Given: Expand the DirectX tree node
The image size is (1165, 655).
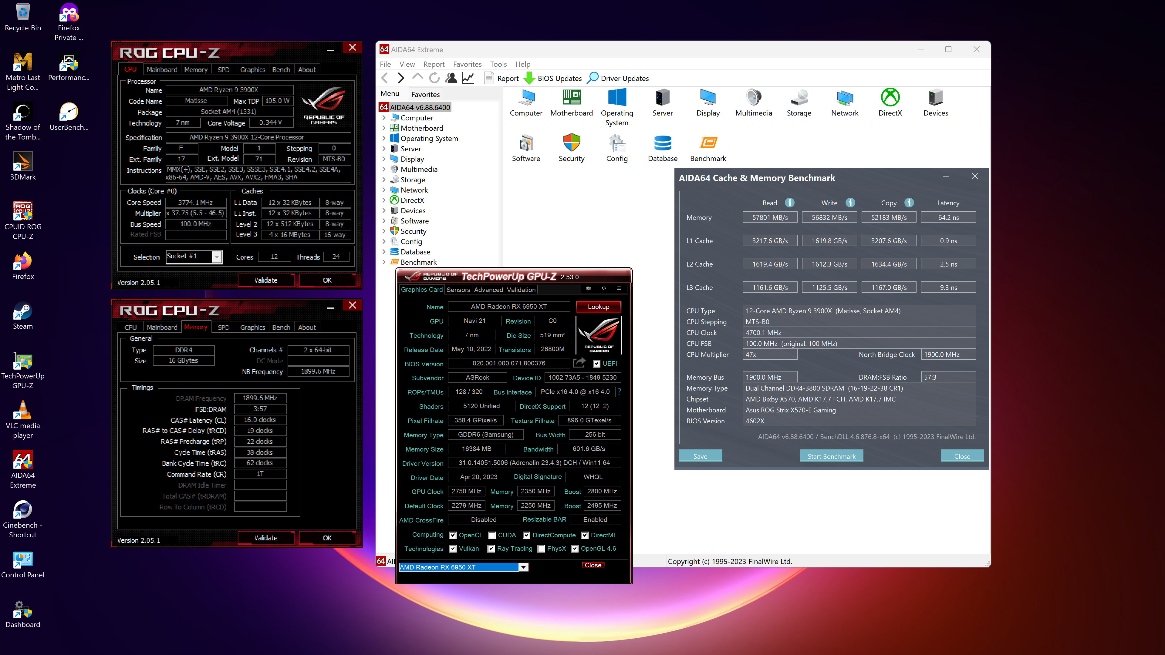Looking at the screenshot, I should click(x=384, y=200).
